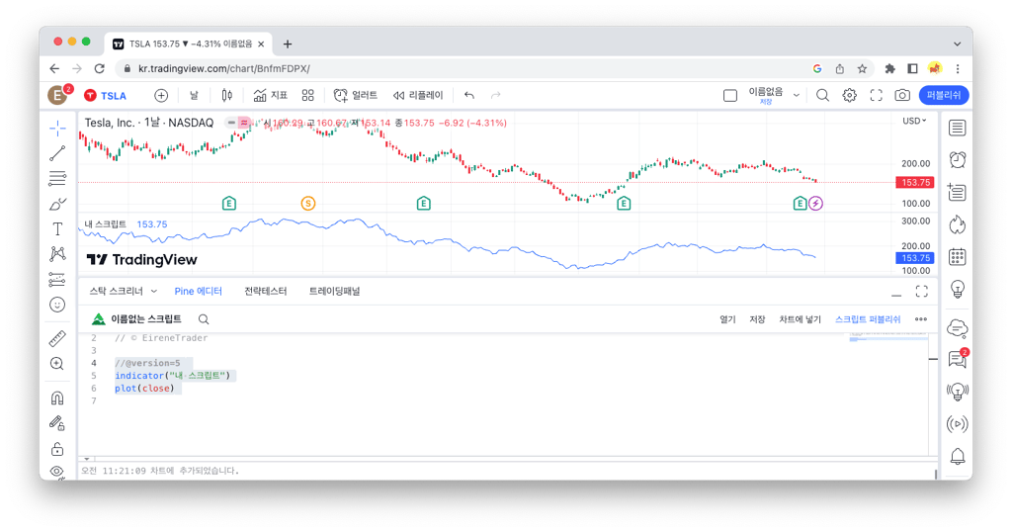Start bar replay with 리플레이
Screen dimensions: 1012x532
(418, 96)
